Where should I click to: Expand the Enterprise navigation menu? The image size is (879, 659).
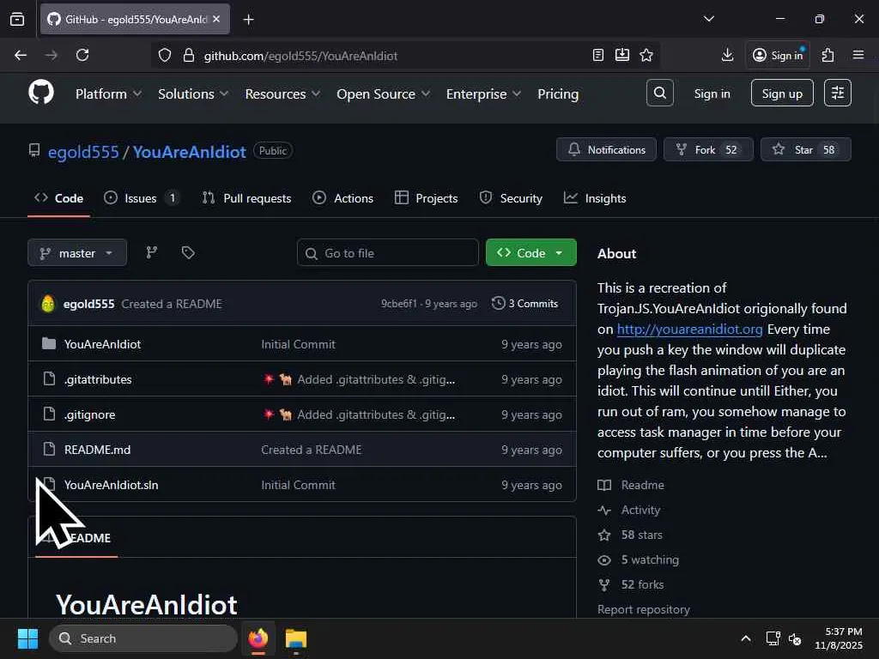(x=484, y=94)
